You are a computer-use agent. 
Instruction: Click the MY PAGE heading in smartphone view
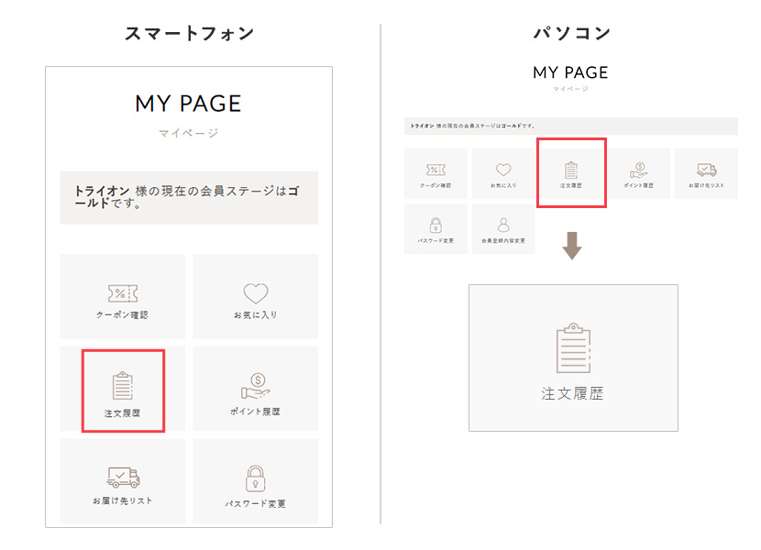[x=188, y=104]
